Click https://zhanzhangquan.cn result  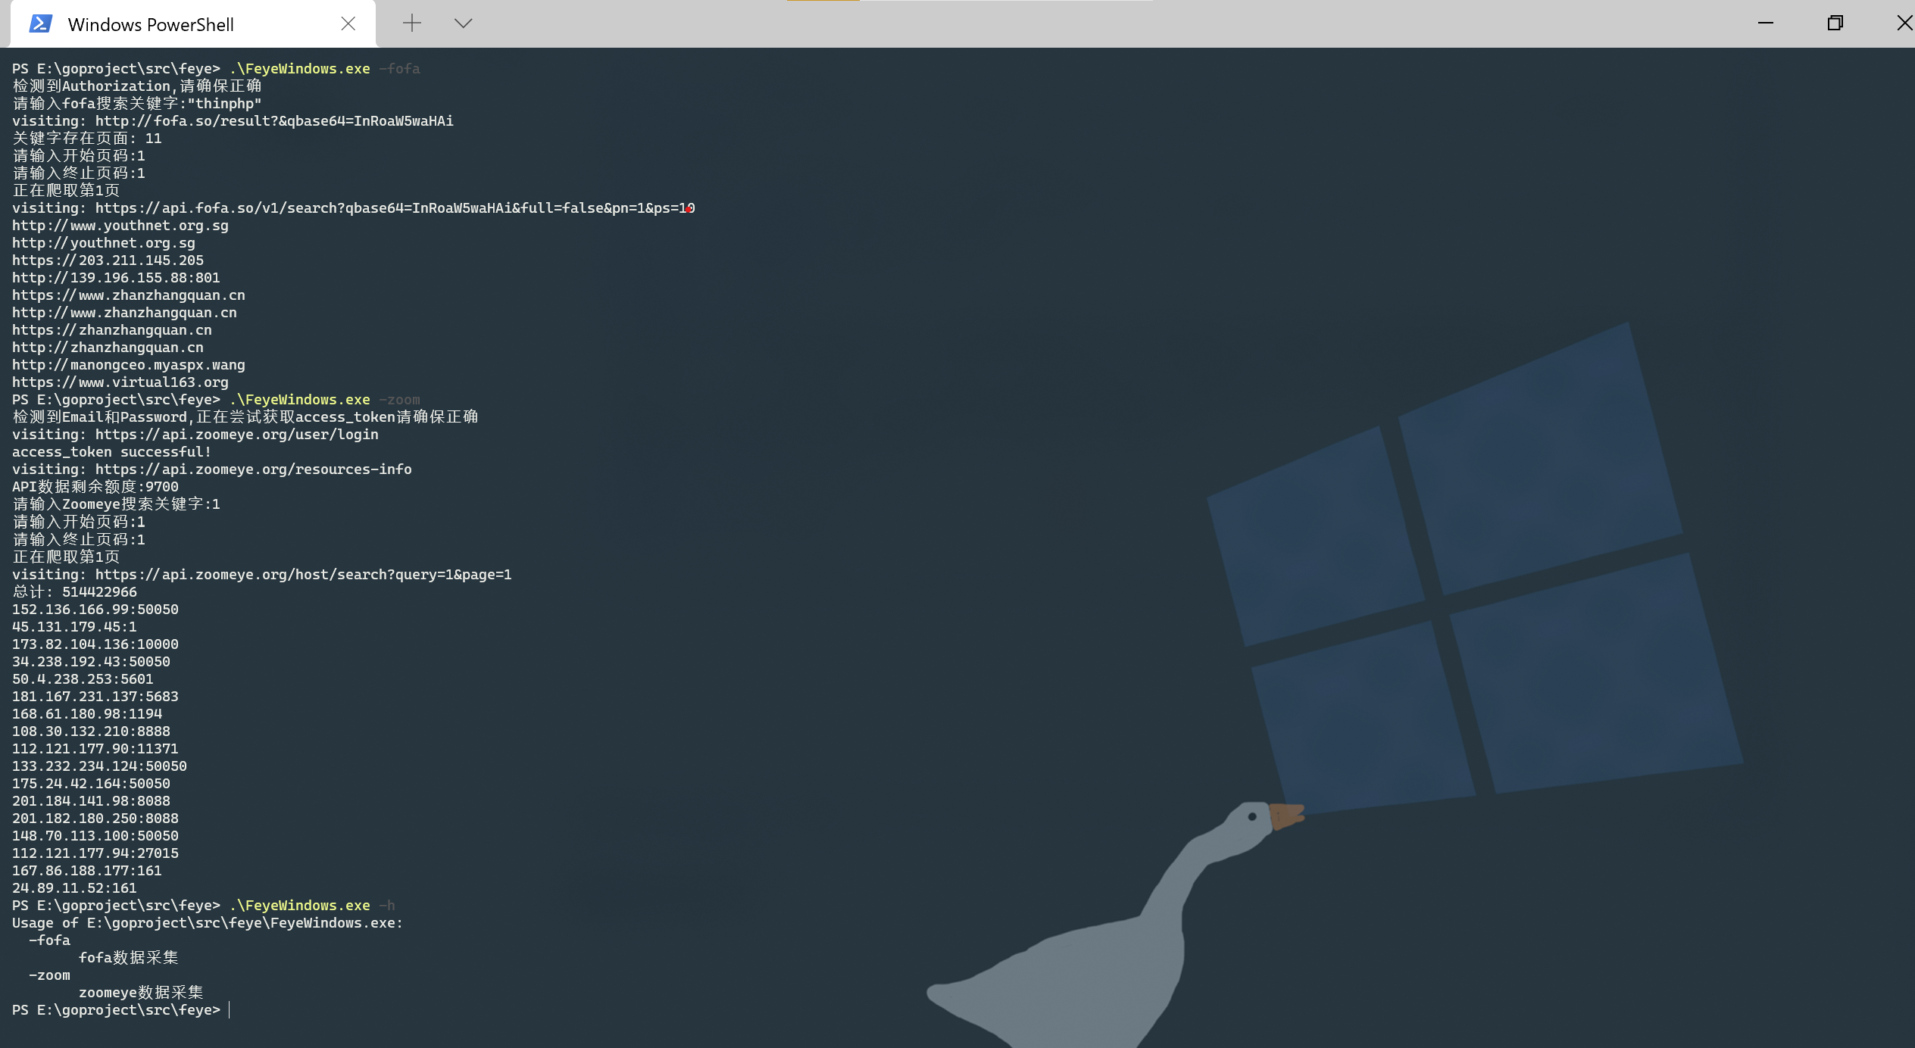[x=112, y=330]
